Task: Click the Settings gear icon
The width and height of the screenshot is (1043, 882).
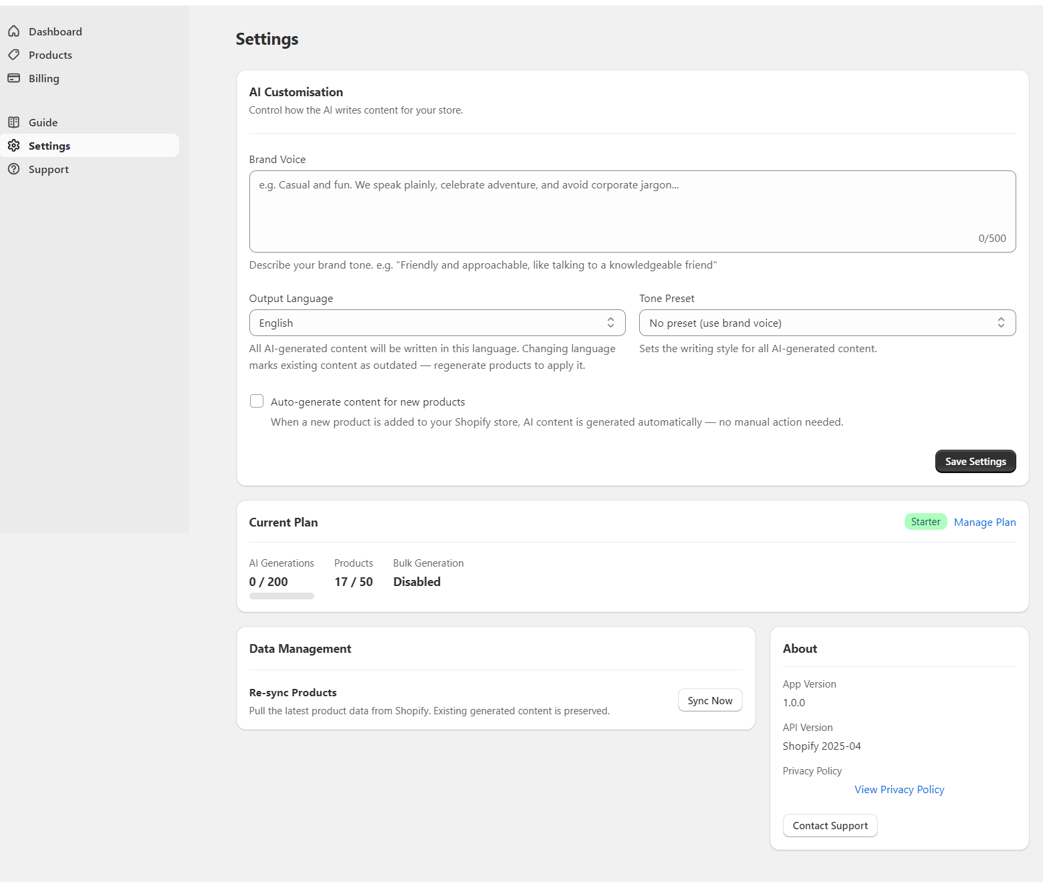Action: tap(13, 146)
